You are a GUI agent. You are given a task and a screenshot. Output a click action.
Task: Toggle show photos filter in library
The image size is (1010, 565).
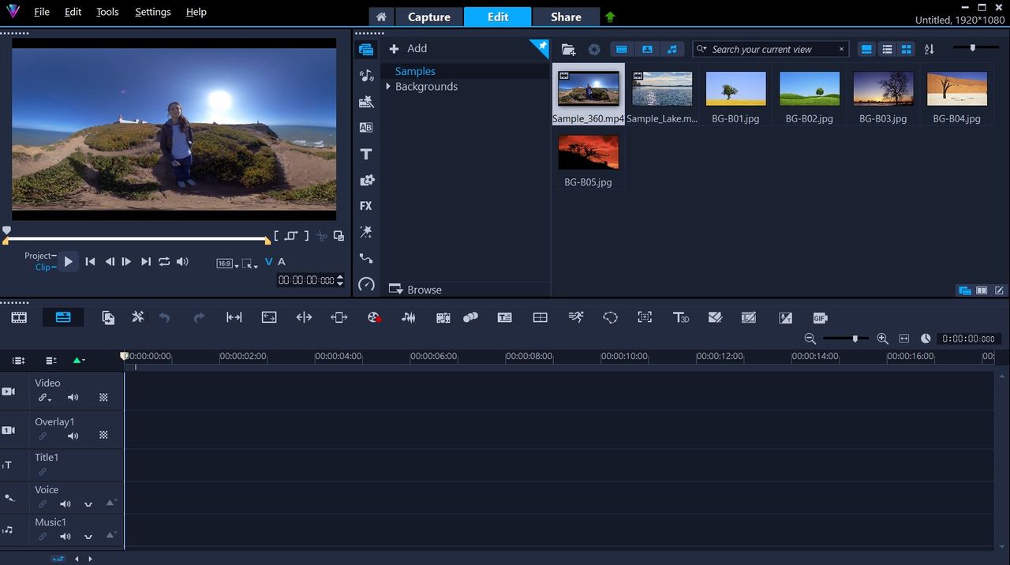(647, 49)
